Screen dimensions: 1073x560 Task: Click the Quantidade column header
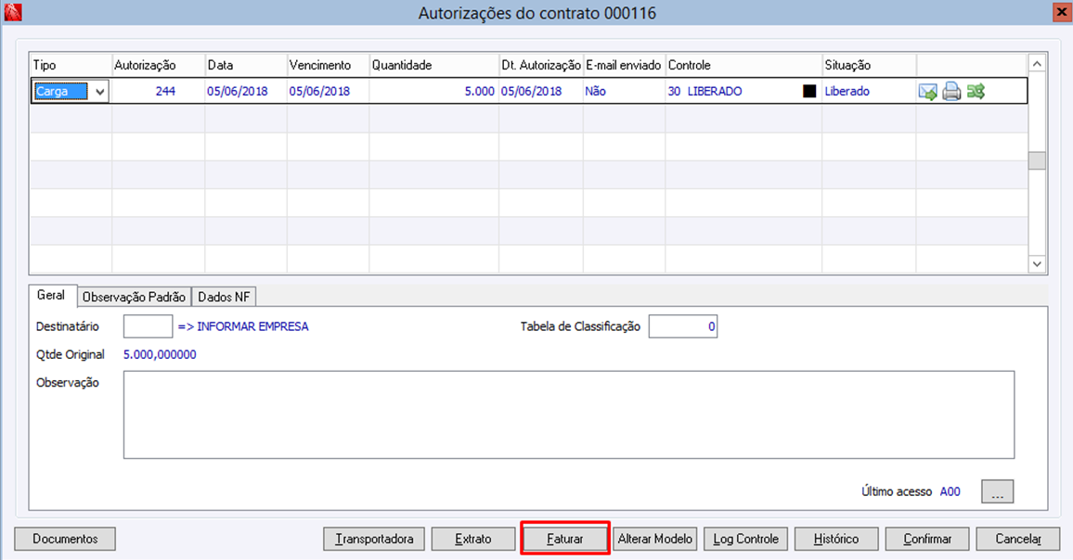[x=433, y=65]
